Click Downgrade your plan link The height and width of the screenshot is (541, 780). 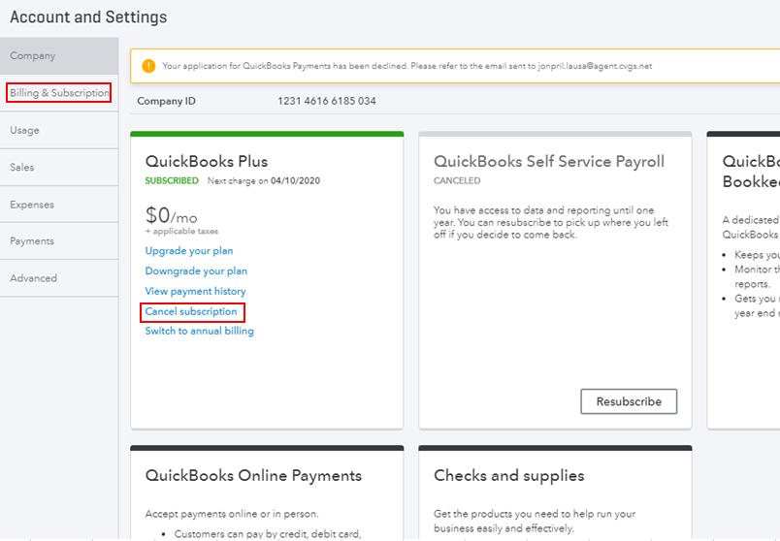(x=196, y=271)
